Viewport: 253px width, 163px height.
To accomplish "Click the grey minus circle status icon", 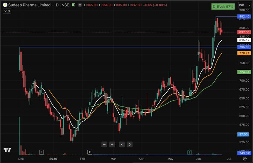I will pos(80,5).
